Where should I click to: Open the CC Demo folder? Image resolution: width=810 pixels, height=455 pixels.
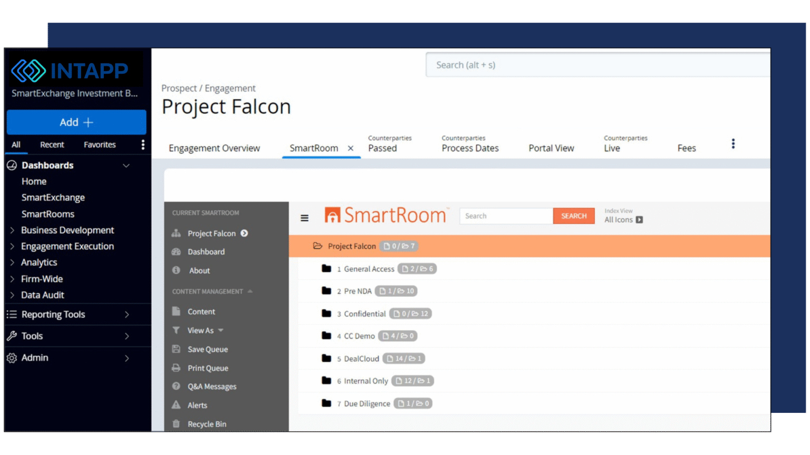pyautogui.click(x=359, y=336)
